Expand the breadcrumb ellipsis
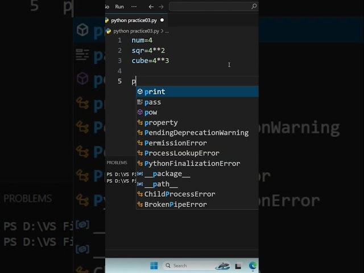Viewport: 364px width, 273px height. pyautogui.click(x=167, y=31)
